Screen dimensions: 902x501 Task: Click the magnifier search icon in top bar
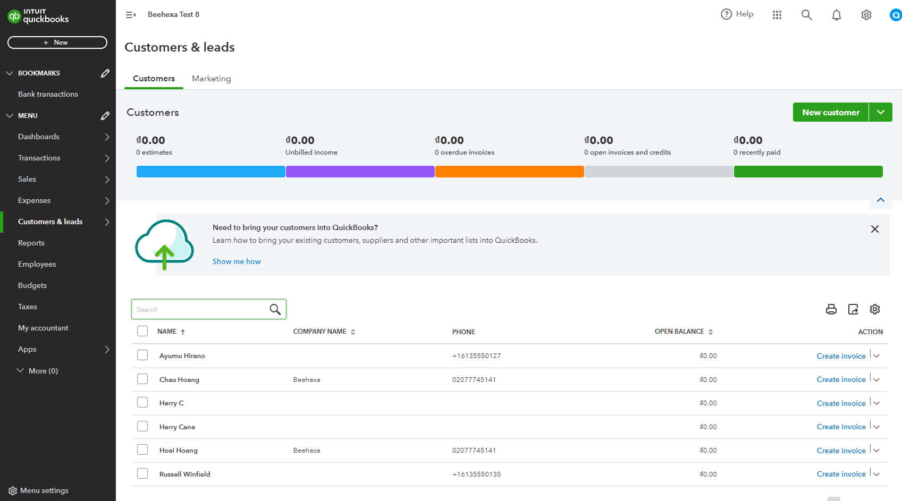tap(807, 15)
